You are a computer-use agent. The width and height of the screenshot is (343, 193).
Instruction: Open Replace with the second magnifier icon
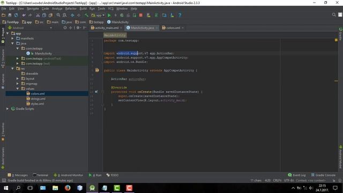[64, 15]
